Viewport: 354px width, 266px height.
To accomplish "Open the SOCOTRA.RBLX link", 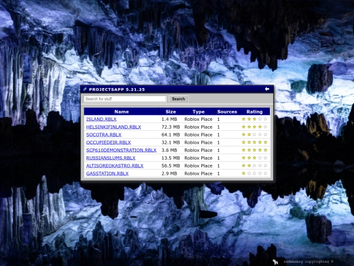I will 104,135.
